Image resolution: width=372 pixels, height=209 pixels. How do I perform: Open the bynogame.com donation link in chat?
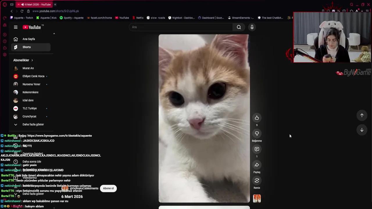60,136
